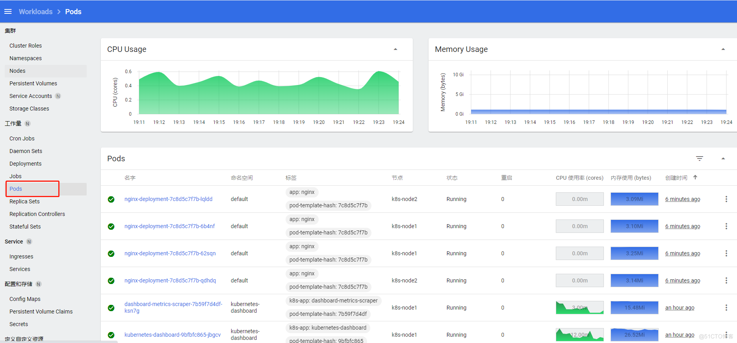This screenshot has height=343, width=737.
Task: Open Secrets in sidebar
Action: (x=19, y=324)
